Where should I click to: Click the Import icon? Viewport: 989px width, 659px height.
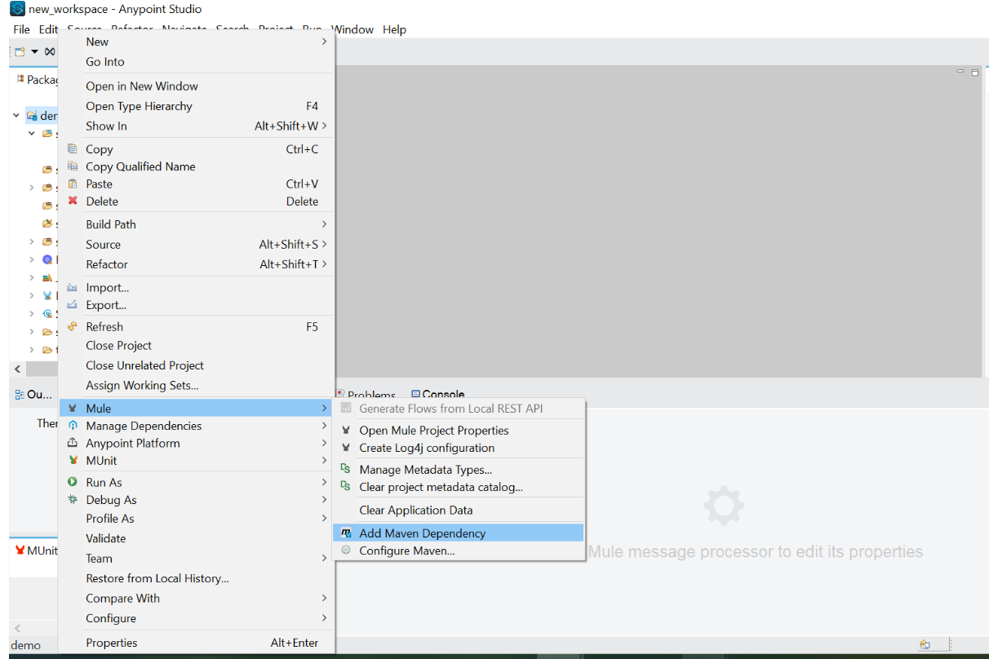click(x=73, y=288)
